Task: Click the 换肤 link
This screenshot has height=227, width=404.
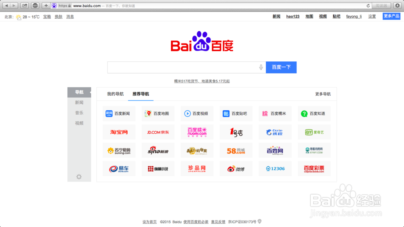Action: point(59,17)
